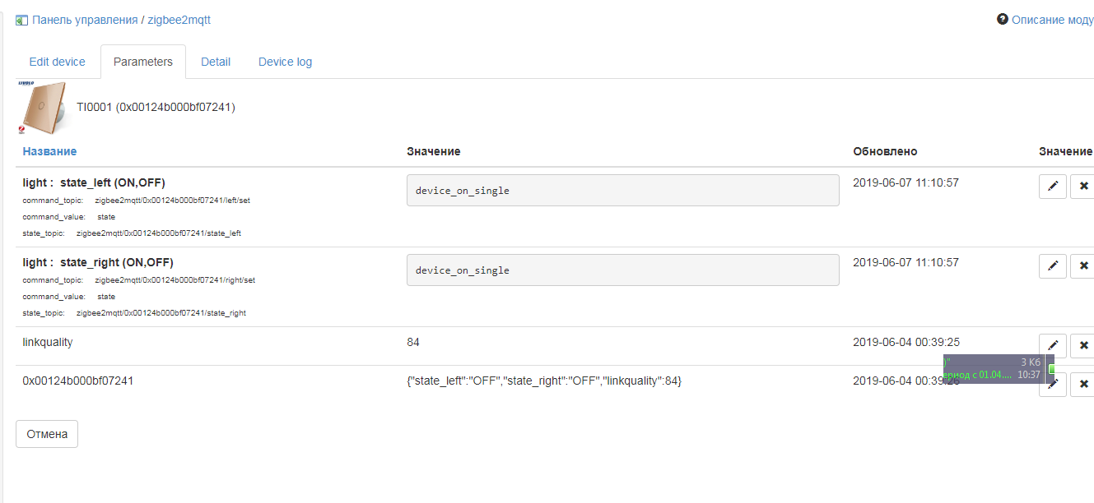Open the Detail tab

pos(216,62)
